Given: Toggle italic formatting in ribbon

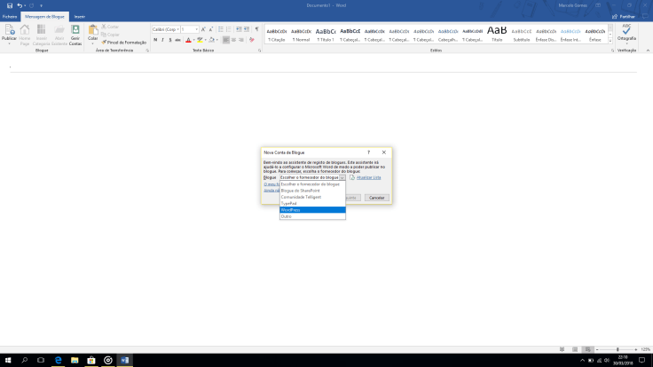Looking at the screenshot, I should pyautogui.click(x=163, y=40).
